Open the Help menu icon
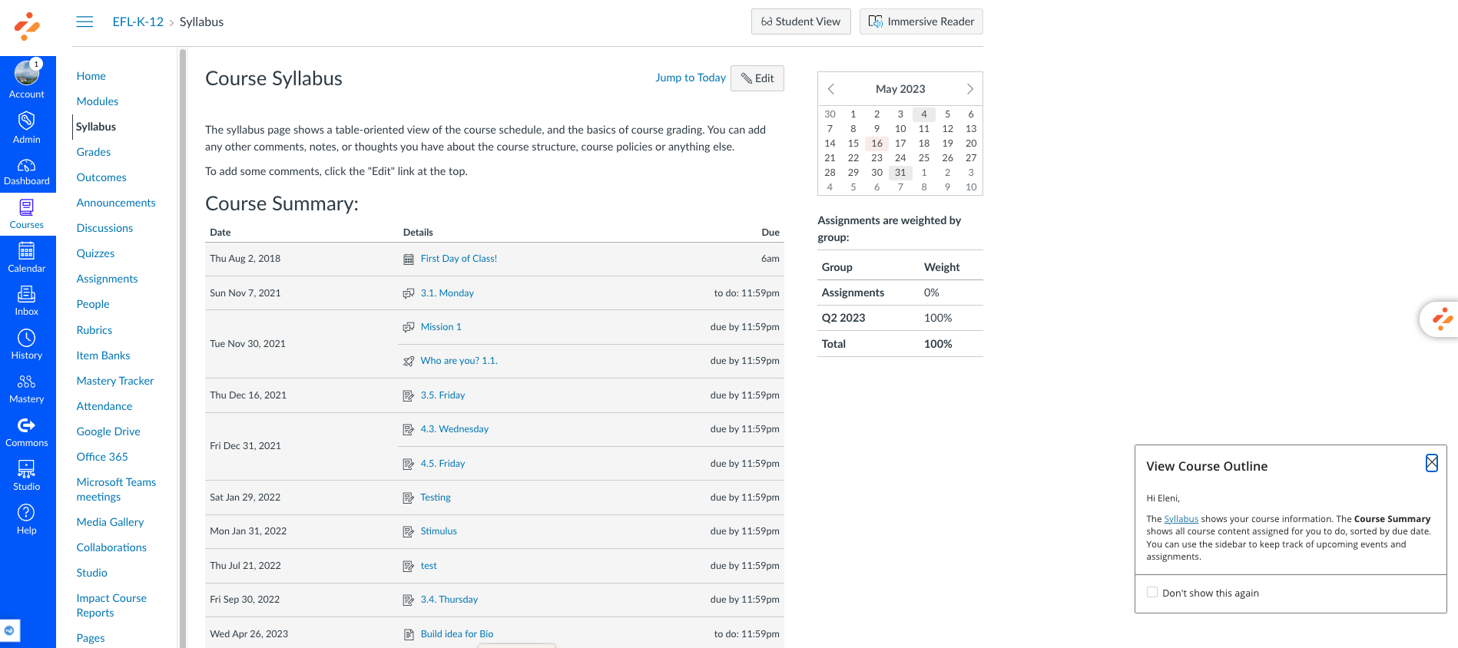This screenshot has height=648, width=1458. (x=27, y=513)
